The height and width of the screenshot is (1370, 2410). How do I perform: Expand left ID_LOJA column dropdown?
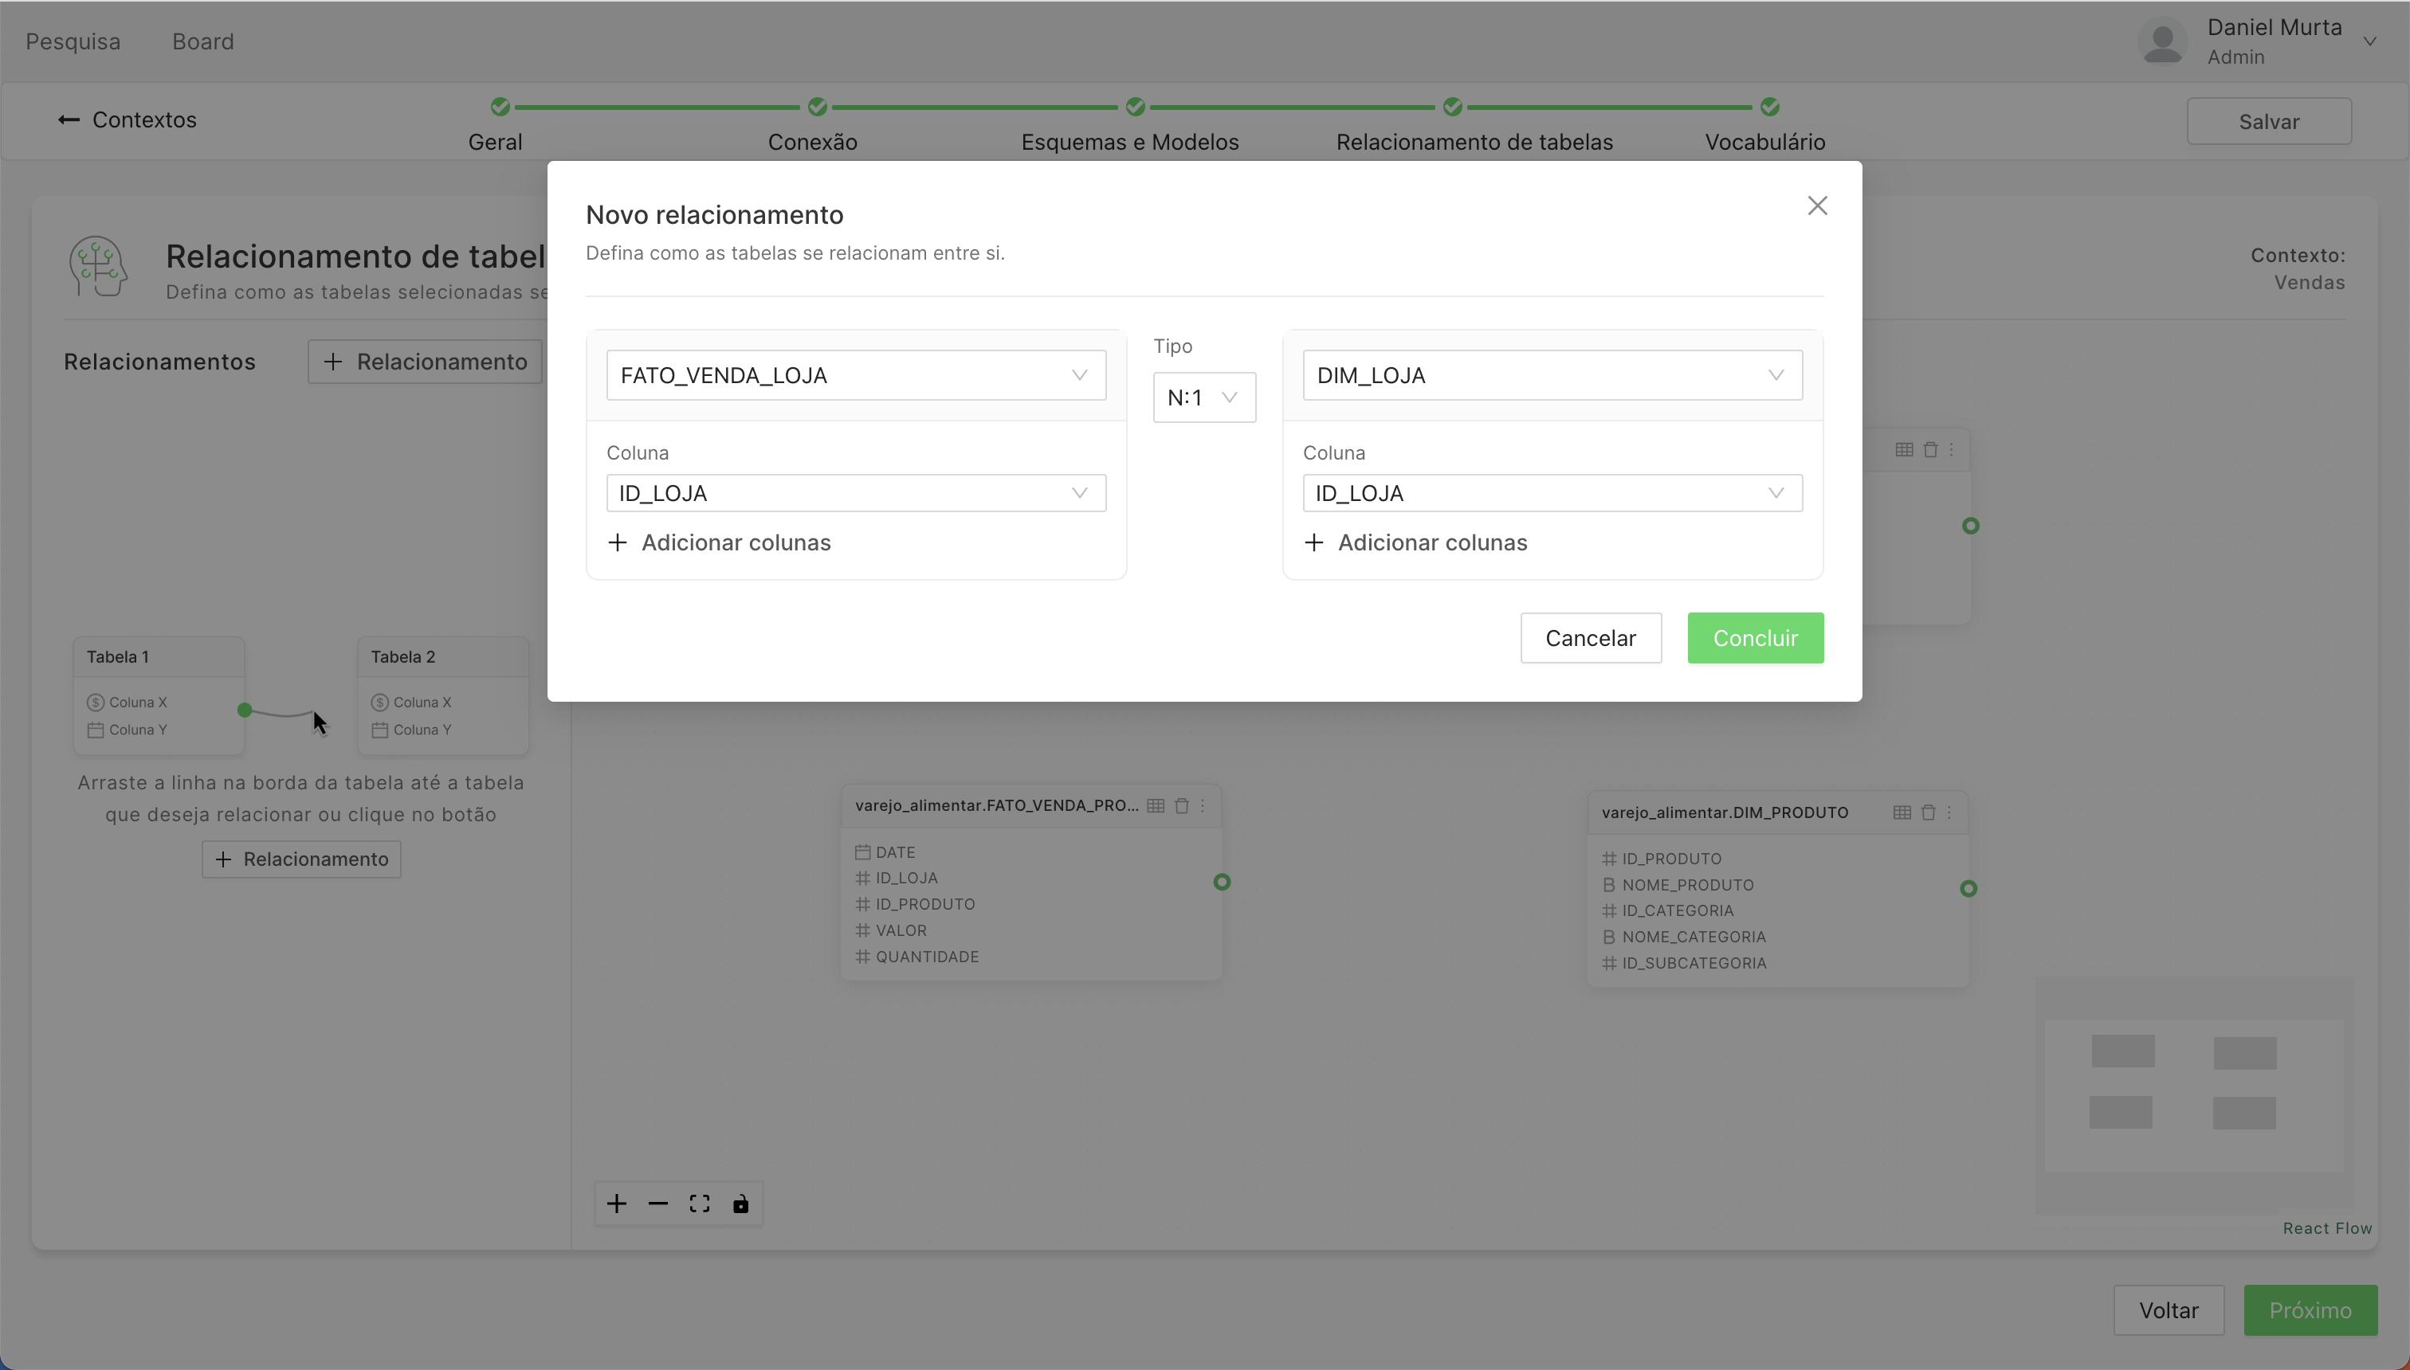[855, 493]
